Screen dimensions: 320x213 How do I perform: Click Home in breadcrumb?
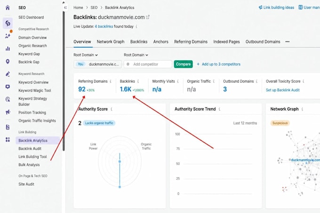point(78,8)
